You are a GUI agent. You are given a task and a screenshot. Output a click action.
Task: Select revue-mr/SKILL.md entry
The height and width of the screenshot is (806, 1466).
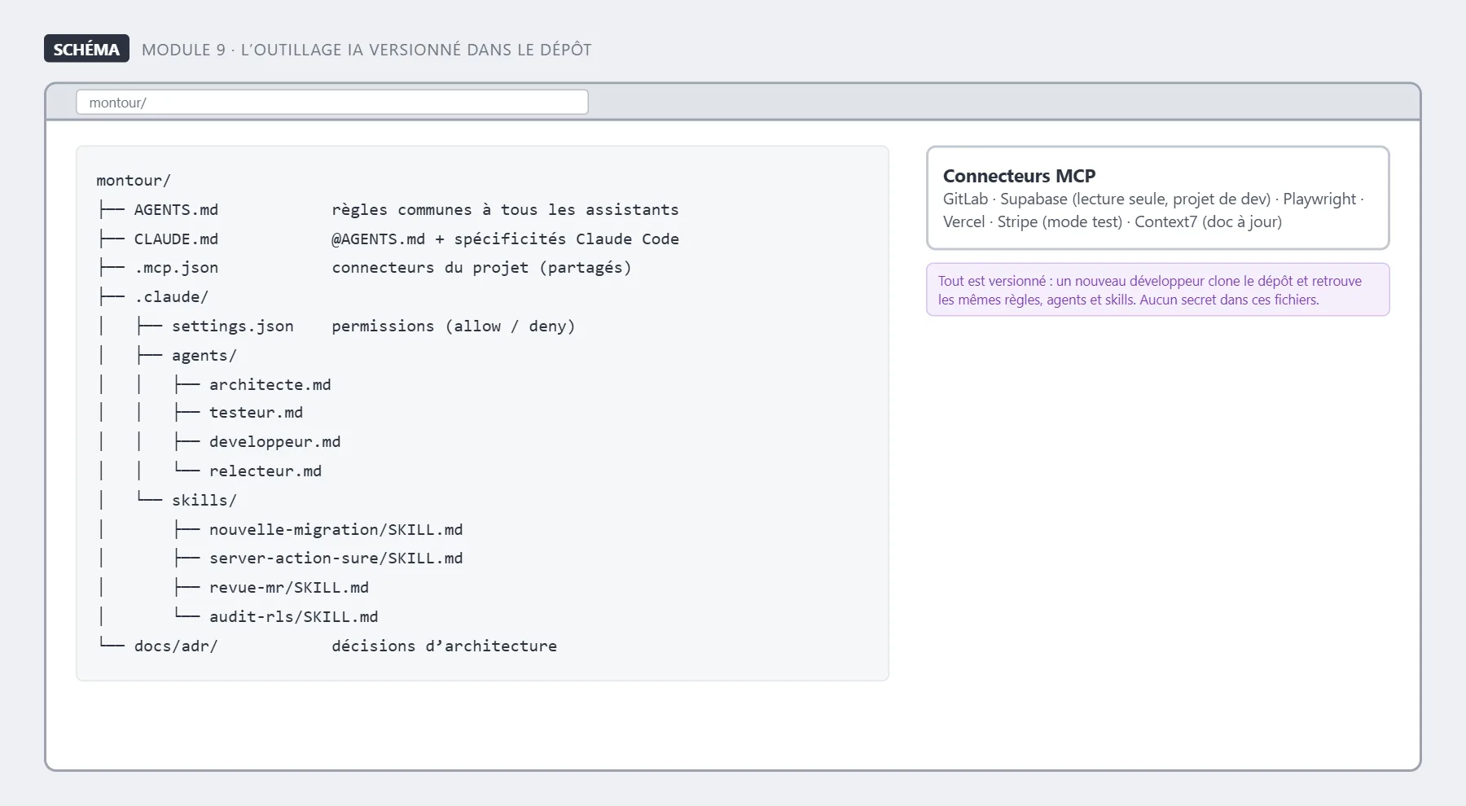click(x=288, y=588)
